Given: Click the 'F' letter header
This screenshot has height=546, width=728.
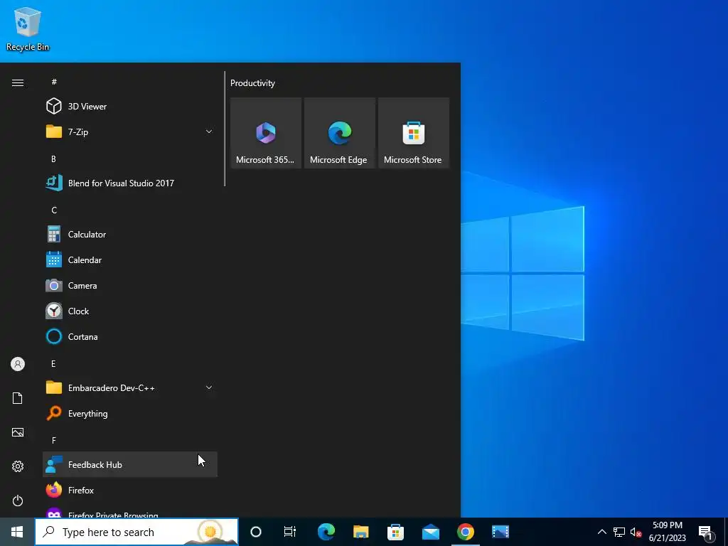Looking at the screenshot, I should tap(54, 440).
